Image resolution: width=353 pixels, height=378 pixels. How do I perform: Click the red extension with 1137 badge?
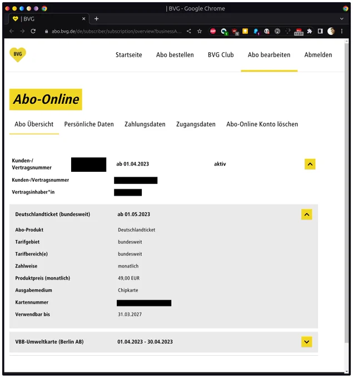(x=299, y=32)
